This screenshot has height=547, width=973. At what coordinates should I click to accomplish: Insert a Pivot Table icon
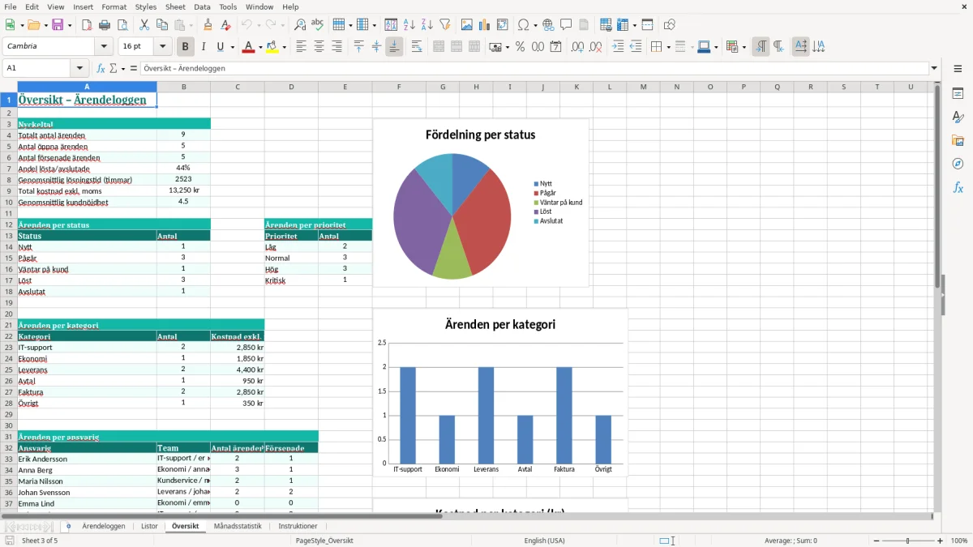coord(503,25)
